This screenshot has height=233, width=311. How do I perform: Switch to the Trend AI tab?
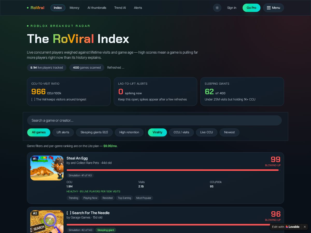pyautogui.click(x=120, y=8)
